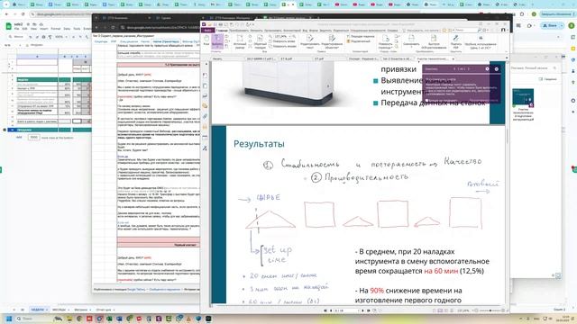This screenshot has height=324, width=577.
Task: Open the Отчет цен sheet tab dropdown arrow
Action: pyautogui.click(x=114, y=310)
